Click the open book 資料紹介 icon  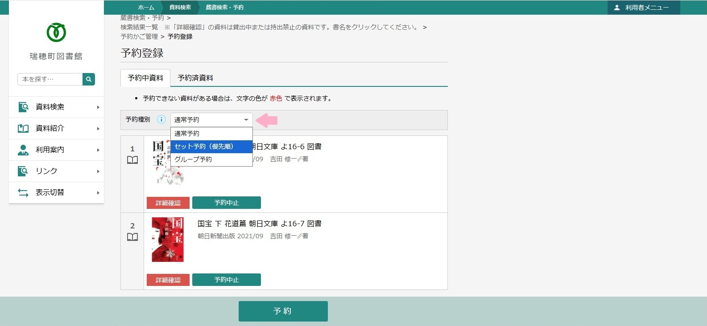tap(23, 128)
